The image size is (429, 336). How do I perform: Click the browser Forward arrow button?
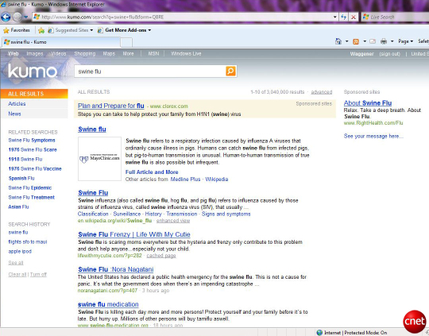[x=17, y=17]
